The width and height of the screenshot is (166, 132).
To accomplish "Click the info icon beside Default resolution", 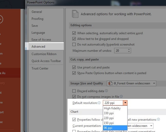I will pyautogui.click(x=100, y=103).
